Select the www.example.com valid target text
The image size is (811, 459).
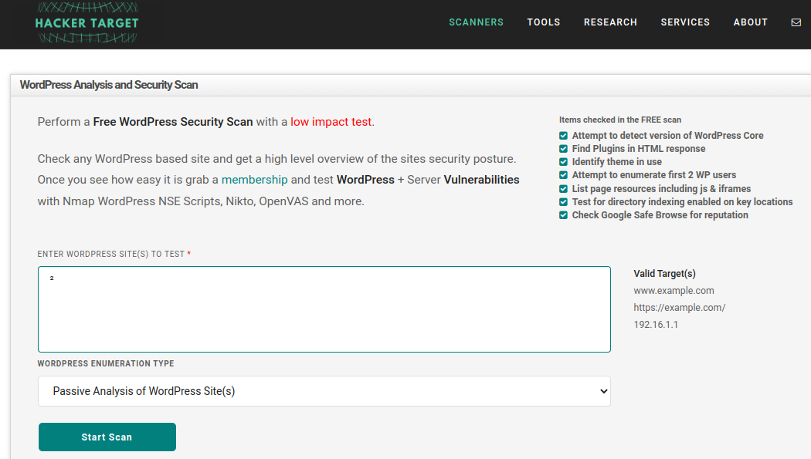point(674,291)
